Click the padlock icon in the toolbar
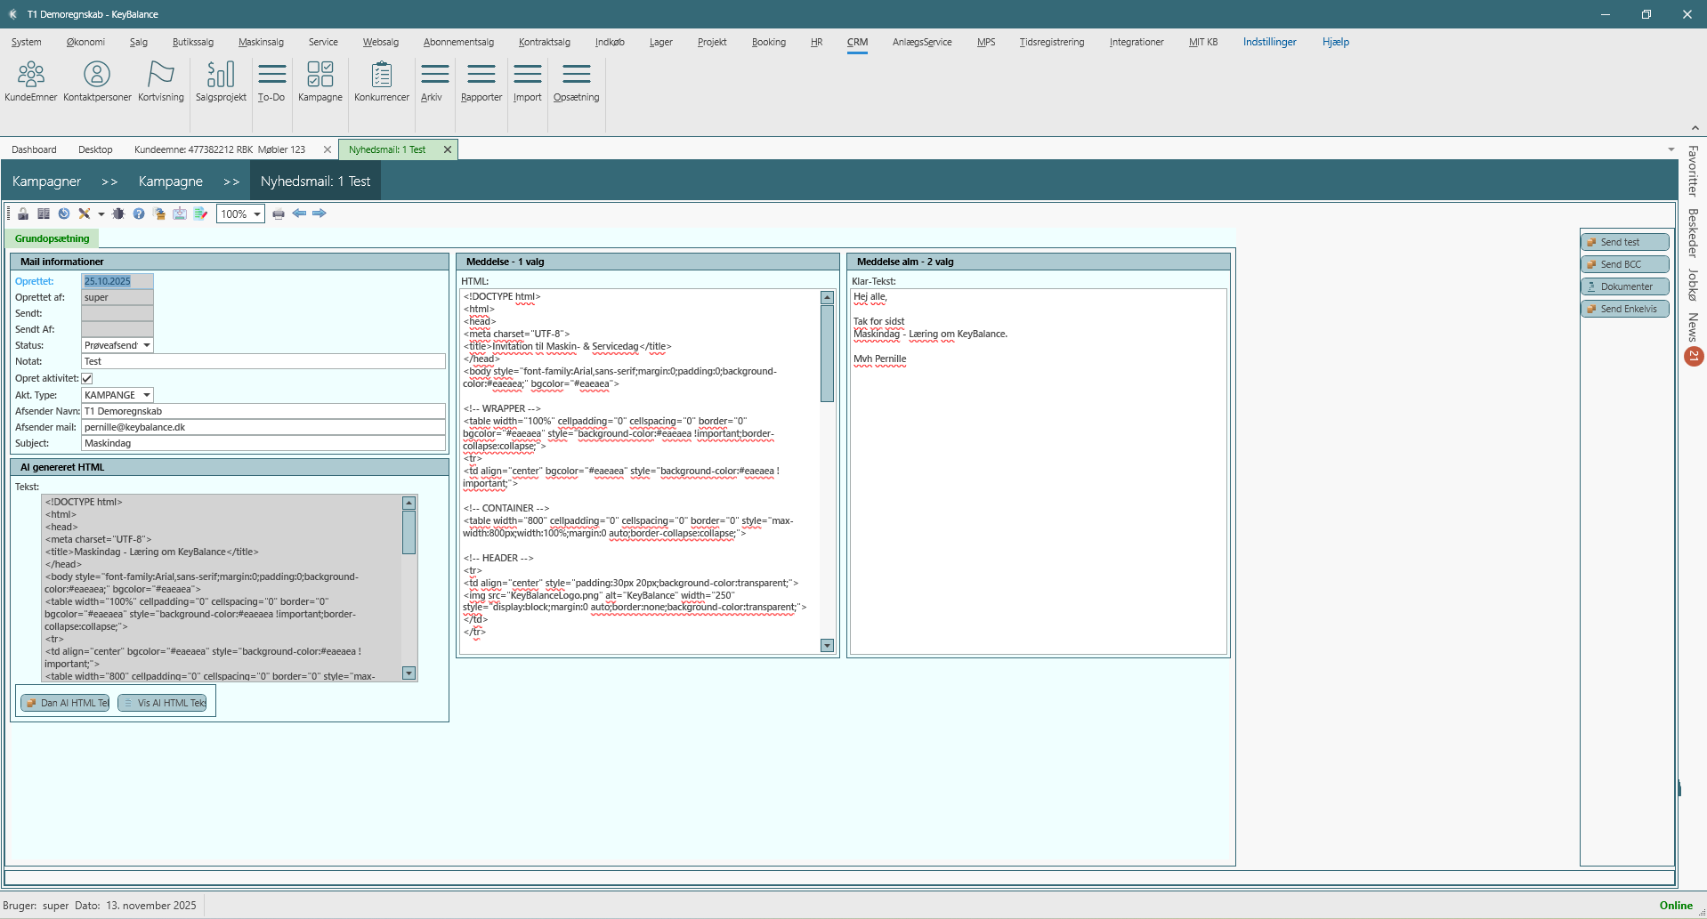 23,214
